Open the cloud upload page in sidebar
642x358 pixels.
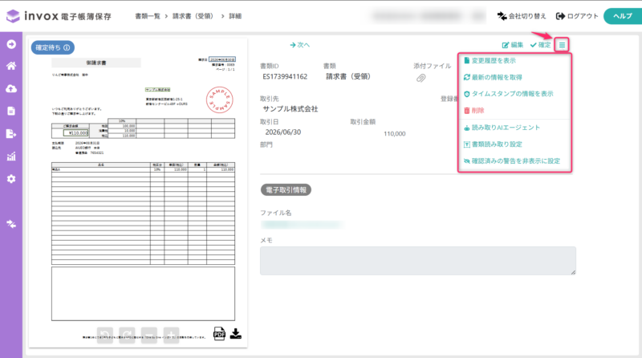(11, 88)
